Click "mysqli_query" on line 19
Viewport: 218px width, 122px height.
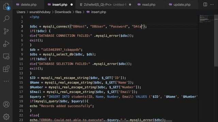47,101
